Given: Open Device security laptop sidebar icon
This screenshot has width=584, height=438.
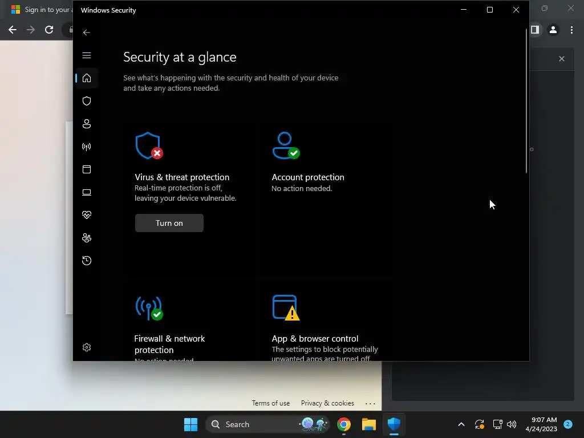Looking at the screenshot, I should tap(87, 192).
